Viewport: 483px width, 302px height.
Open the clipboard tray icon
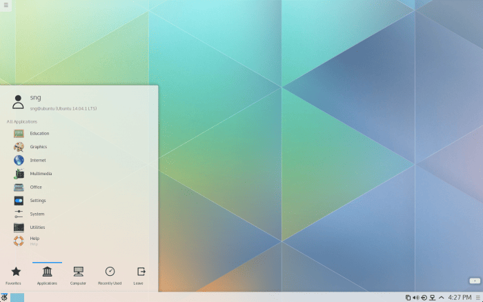coord(408,297)
